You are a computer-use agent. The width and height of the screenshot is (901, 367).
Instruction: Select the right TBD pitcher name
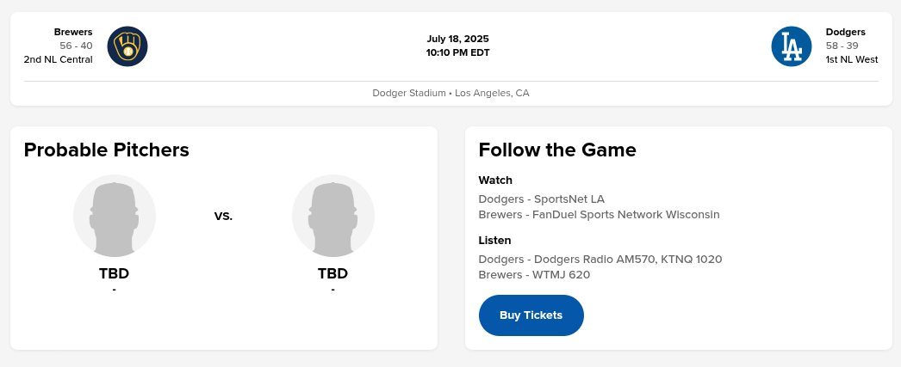[332, 274]
